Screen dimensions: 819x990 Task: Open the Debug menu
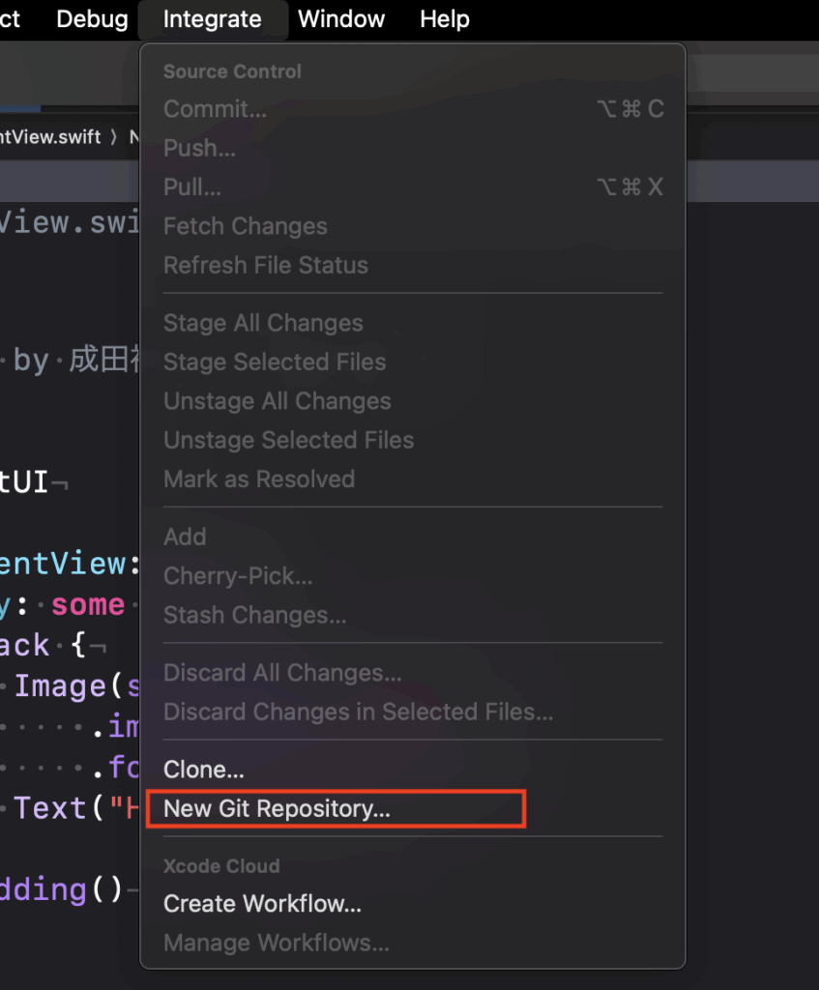pos(92,19)
